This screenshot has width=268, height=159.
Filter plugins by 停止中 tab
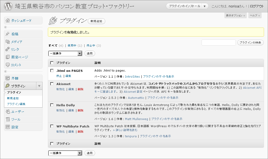click(x=91, y=46)
